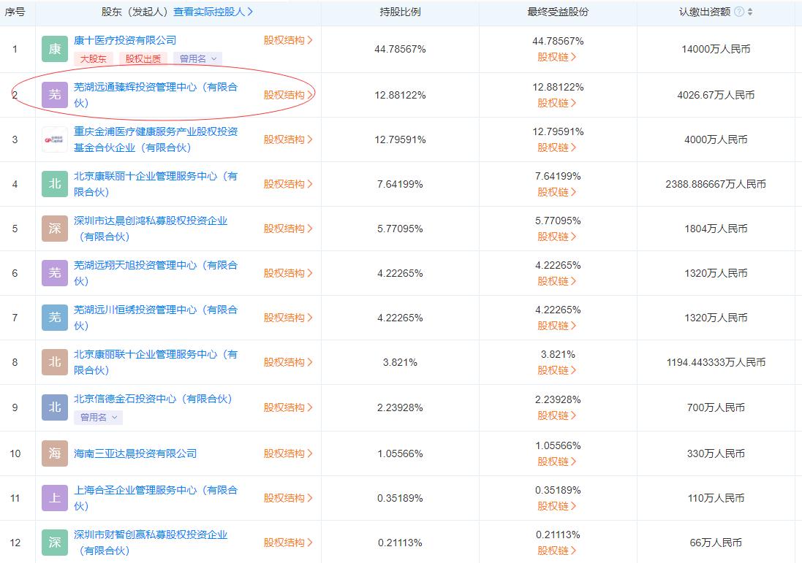The image size is (802, 563).
Task: Click the "上" avatar of 上海合圣
Action: [x=54, y=498]
